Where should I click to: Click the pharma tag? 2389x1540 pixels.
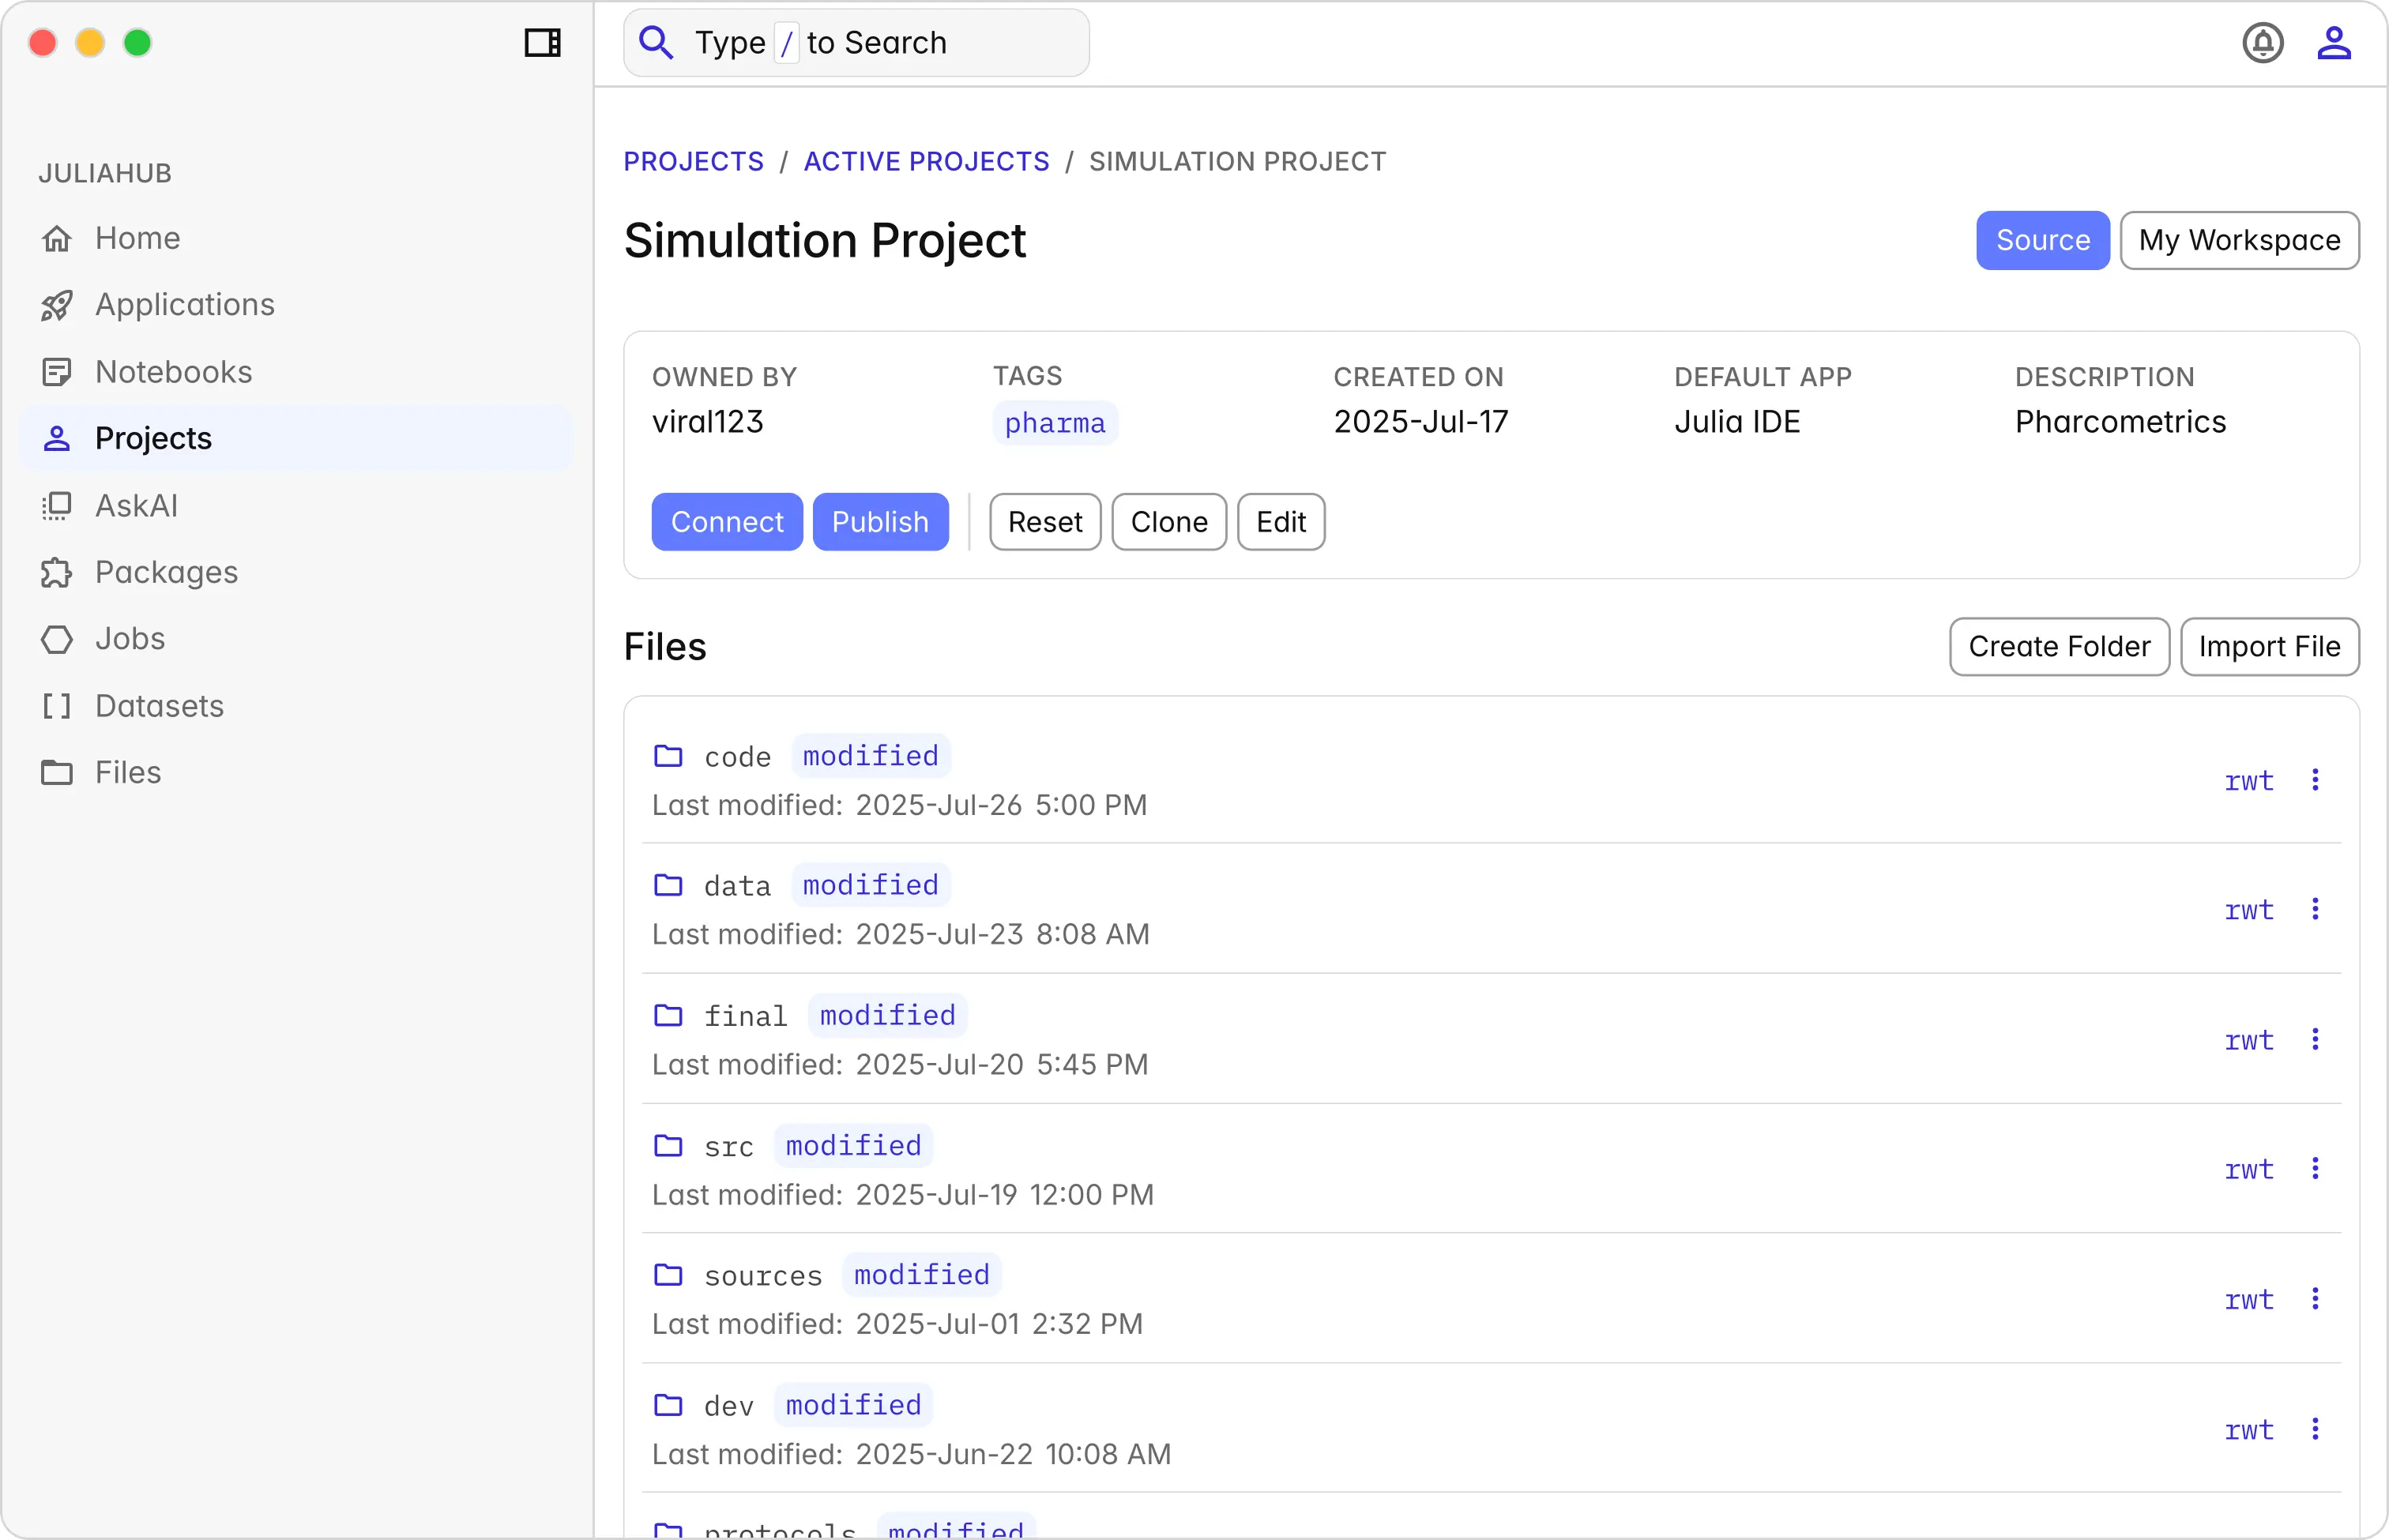pyautogui.click(x=1055, y=423)
